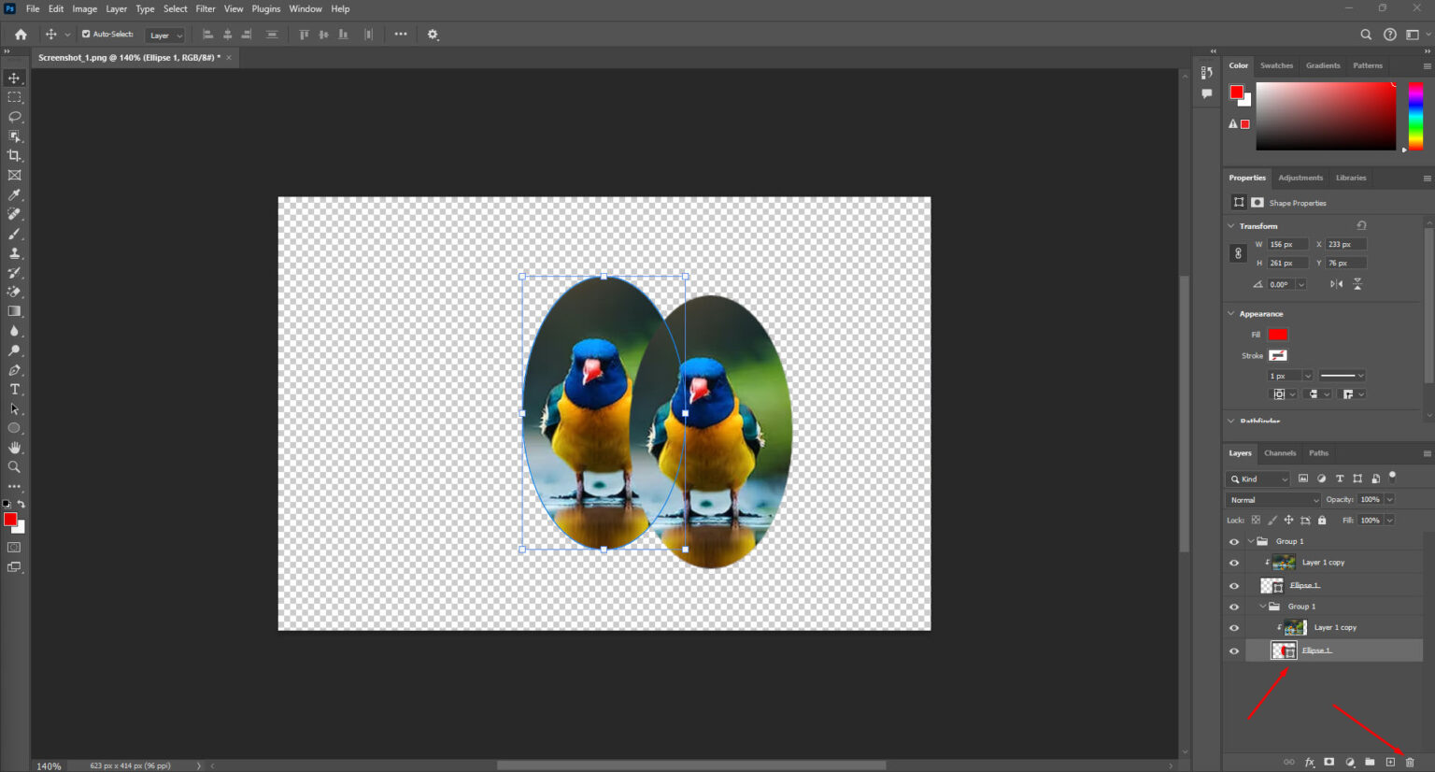The height and width of the screenshot is (772, 1435).
Task: Hide the Ellipse 1 layer
Action: 1234,585
